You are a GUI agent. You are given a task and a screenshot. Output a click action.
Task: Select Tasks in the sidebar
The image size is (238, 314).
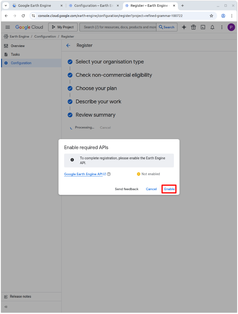click(15, 54)
